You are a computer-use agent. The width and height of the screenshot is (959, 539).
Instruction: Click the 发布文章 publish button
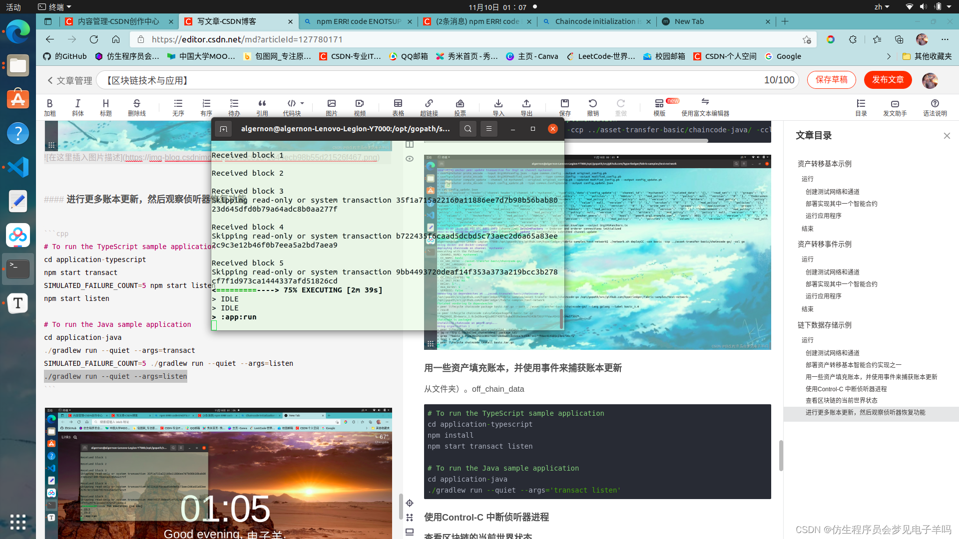888,80
